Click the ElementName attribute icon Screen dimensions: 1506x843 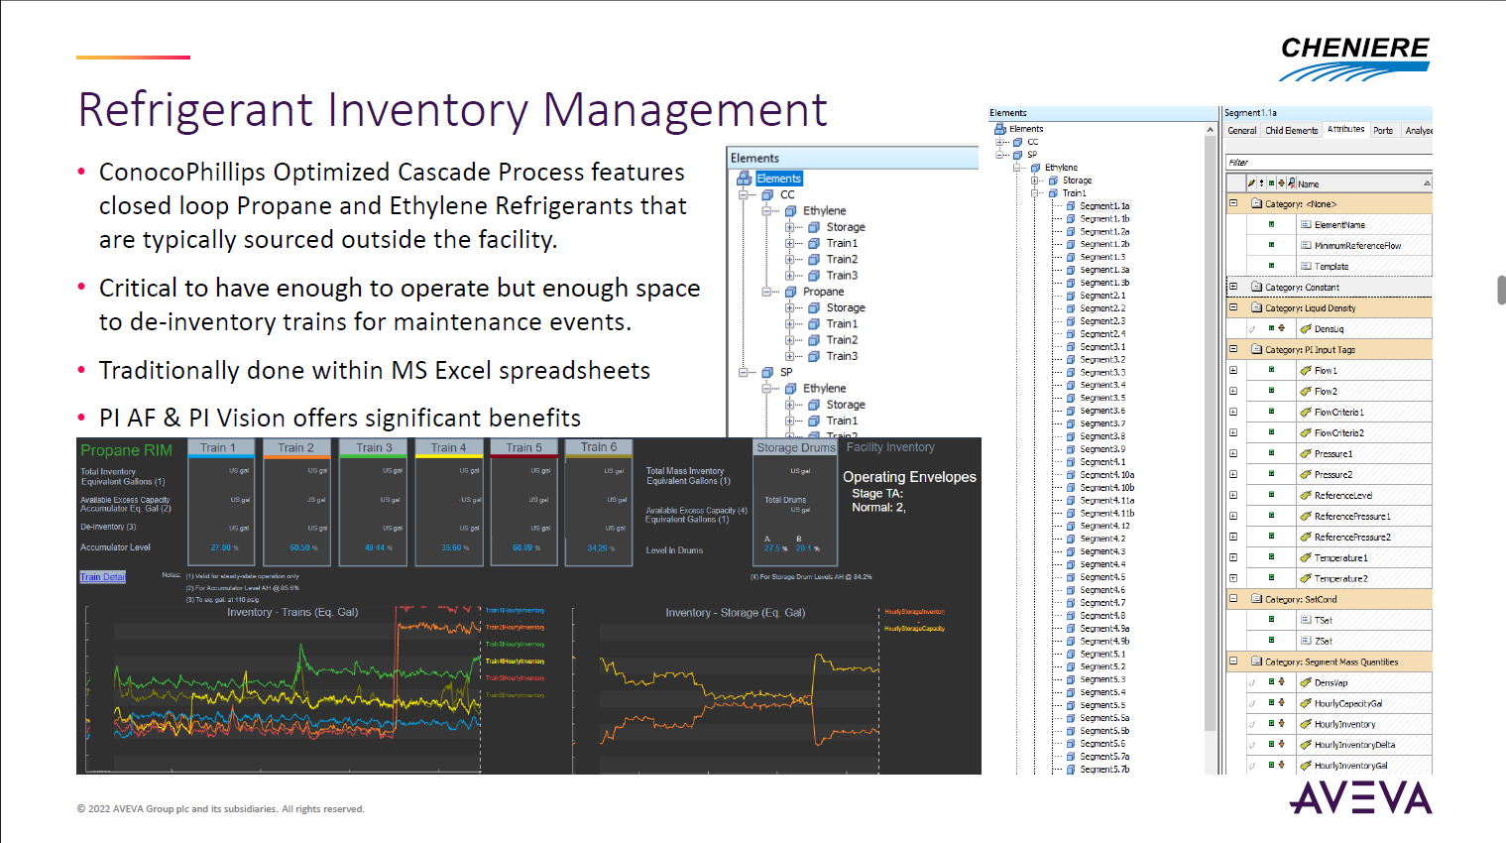pos(1306,225)
